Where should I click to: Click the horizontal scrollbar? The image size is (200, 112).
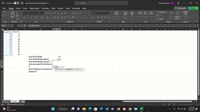158,101
